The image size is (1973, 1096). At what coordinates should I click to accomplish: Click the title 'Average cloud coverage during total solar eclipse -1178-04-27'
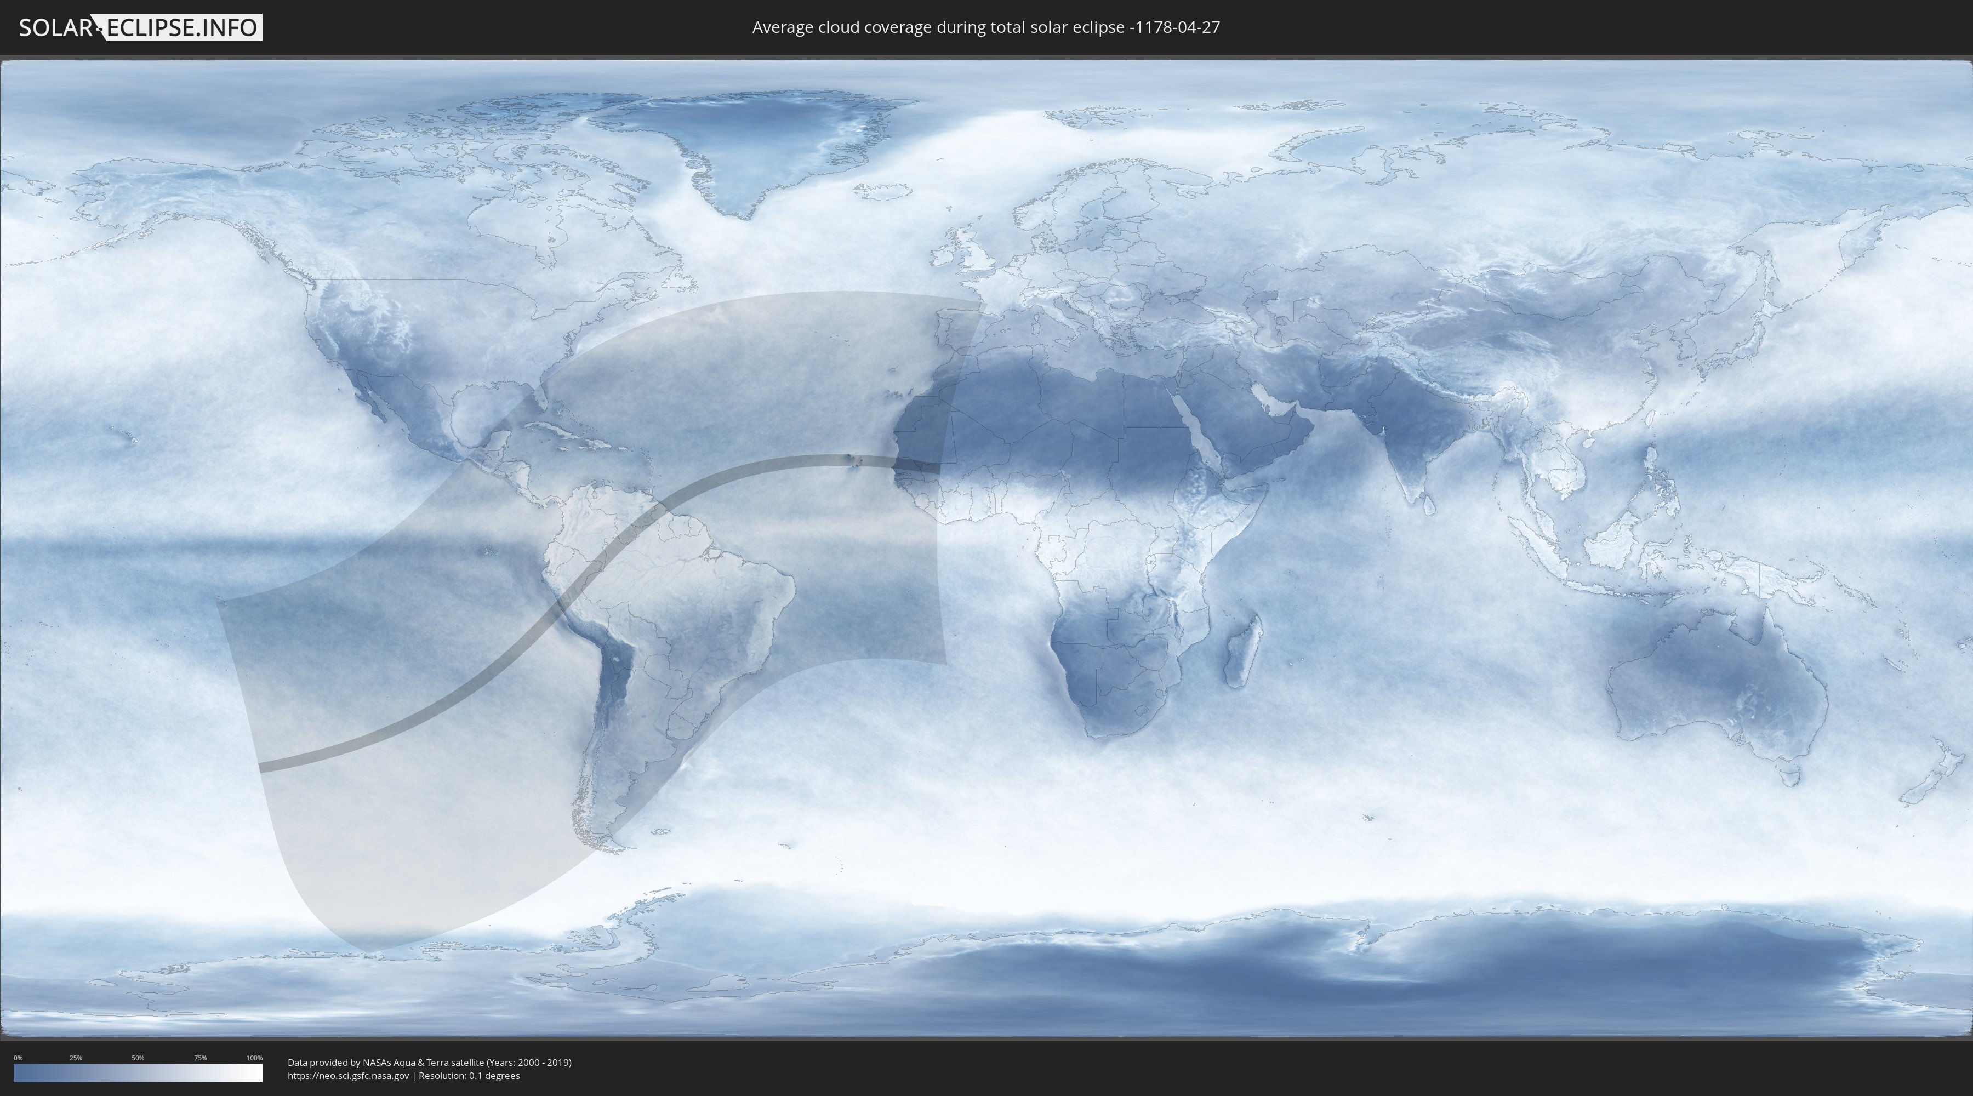pos(986,27)
